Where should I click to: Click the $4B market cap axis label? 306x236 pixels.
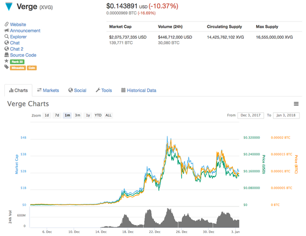23,138
